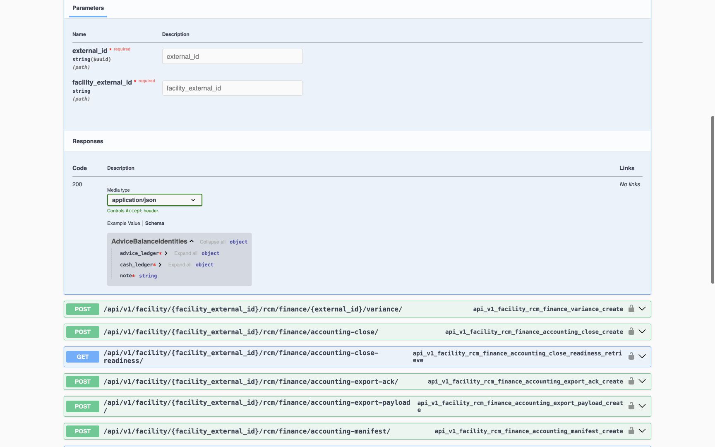This screenshot has width=715, height=447.
Task: Click the POST badge for accounting-manifest
Action: click(83, 431)
